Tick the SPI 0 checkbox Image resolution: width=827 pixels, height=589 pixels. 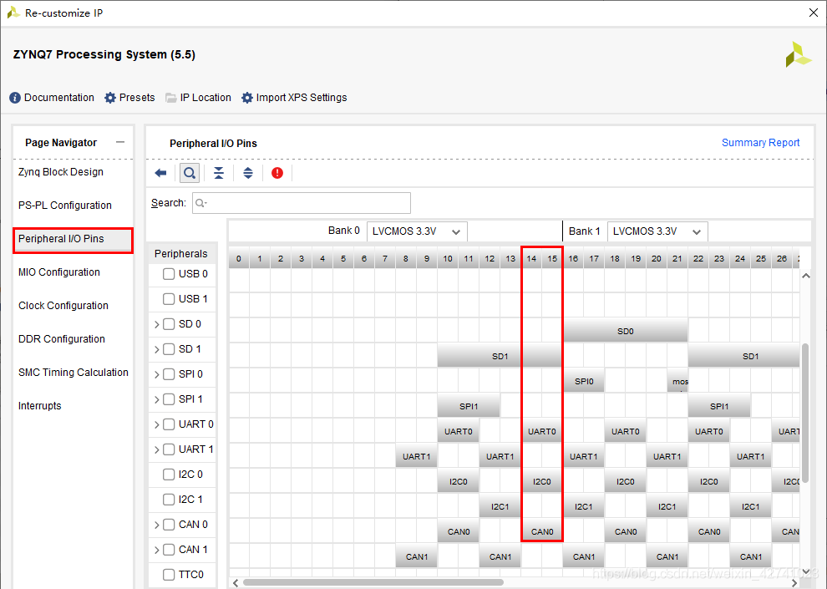(169, 374)
